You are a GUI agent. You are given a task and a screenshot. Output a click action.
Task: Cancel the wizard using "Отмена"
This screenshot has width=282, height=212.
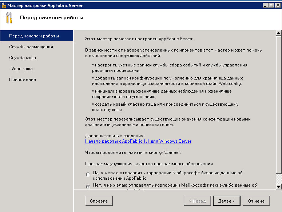[256, 201]
